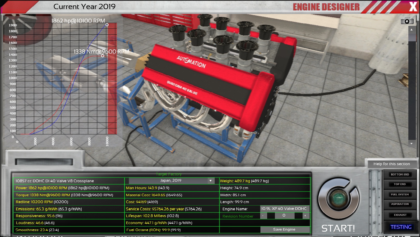The width and height of the screenshot is (420, 237).
Task: Click the round START engine test button
Action: 339,198
